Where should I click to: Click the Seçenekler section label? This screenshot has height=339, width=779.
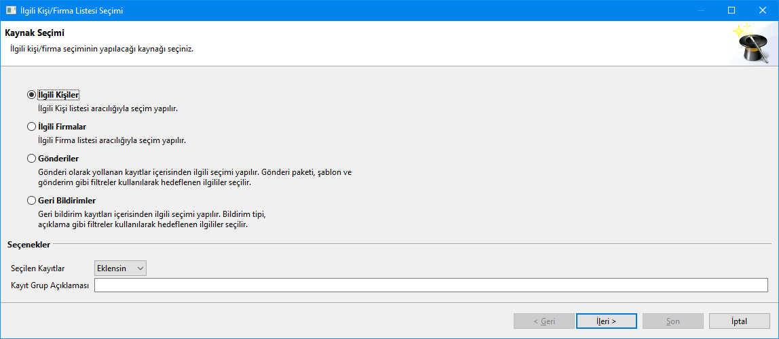(x=28, y=244)
